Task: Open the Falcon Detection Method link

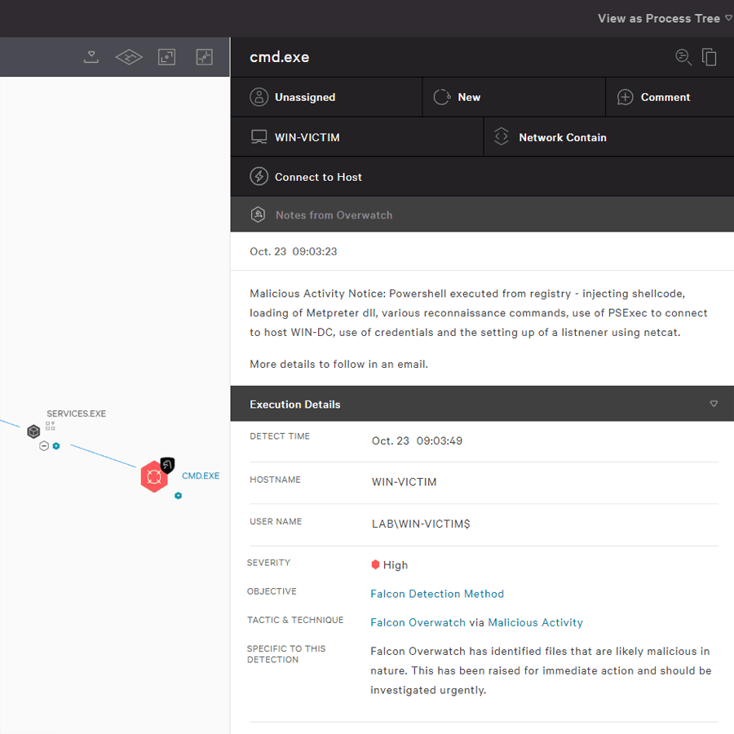Action: coord(437,594)
